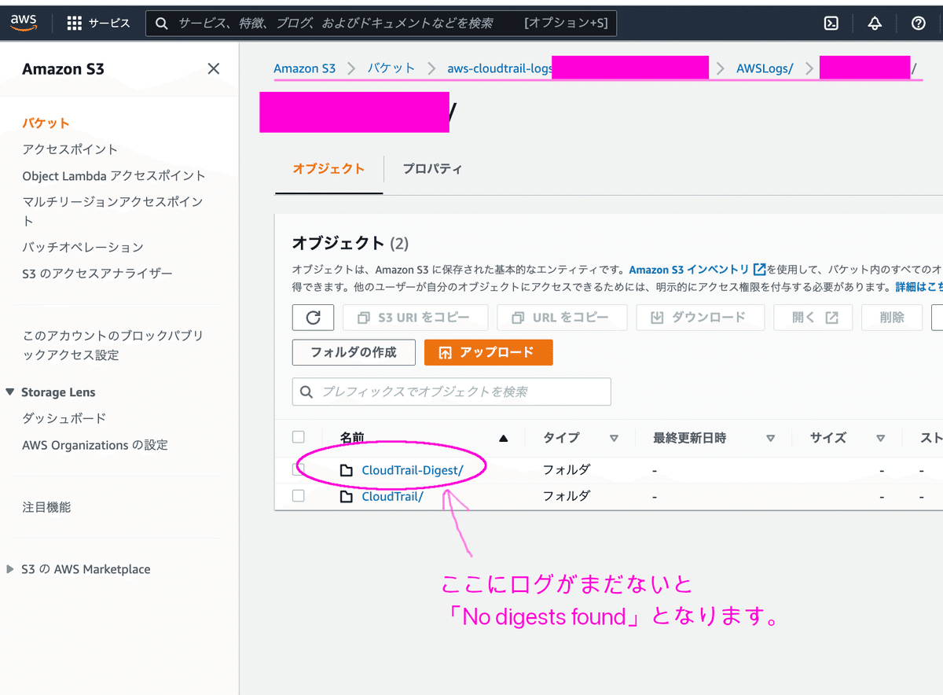Focus the prefix object search field

[451, 392]
